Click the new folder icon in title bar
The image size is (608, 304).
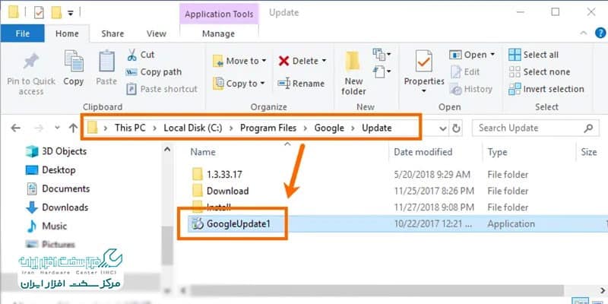[x=56, y=13]
